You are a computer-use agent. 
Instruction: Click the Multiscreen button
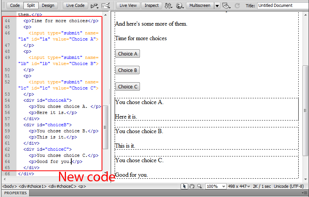(200, 5)
